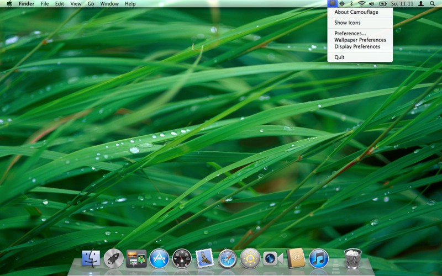Open the user account menu icon
The image size is (442, 276).
tap(421, 4)
